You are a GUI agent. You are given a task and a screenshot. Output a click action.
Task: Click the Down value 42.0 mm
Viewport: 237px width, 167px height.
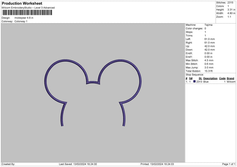(x=209, y=50)
